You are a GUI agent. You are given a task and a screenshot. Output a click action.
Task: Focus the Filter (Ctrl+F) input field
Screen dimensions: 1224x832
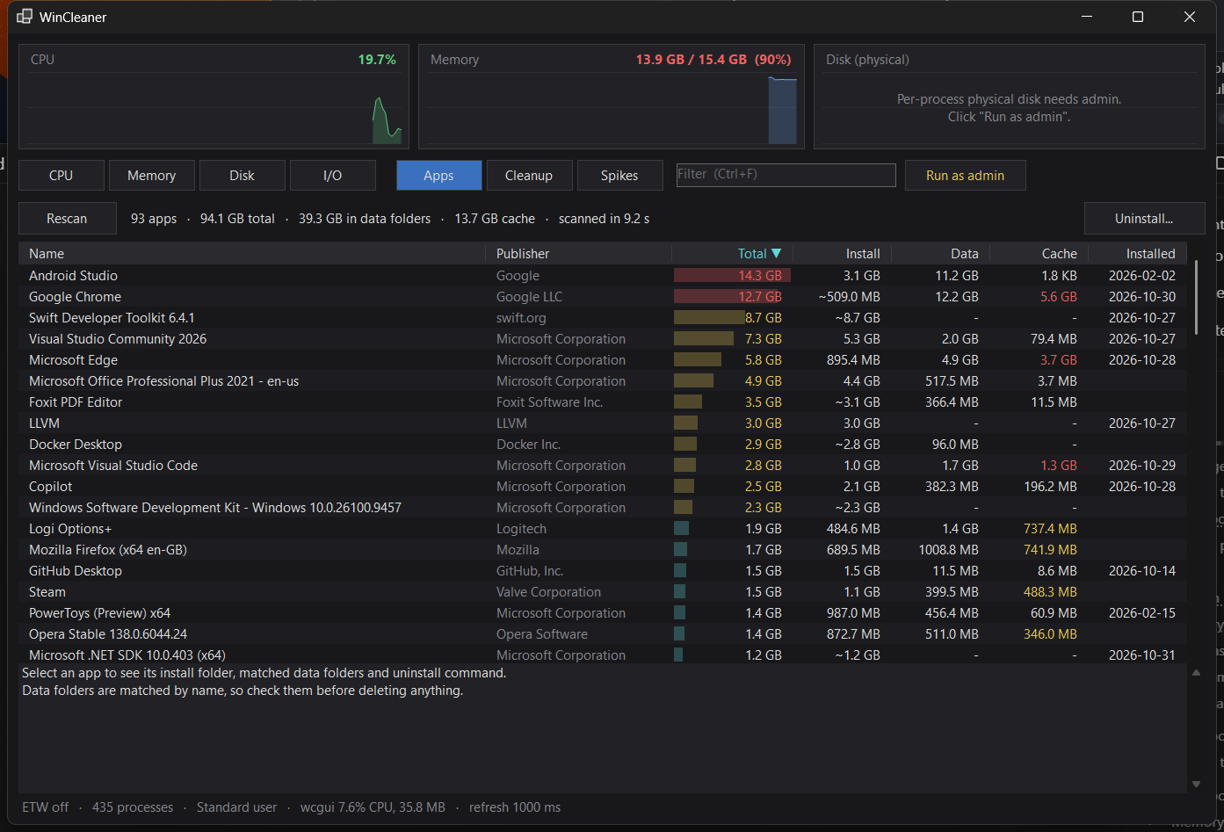coord(786,175)
